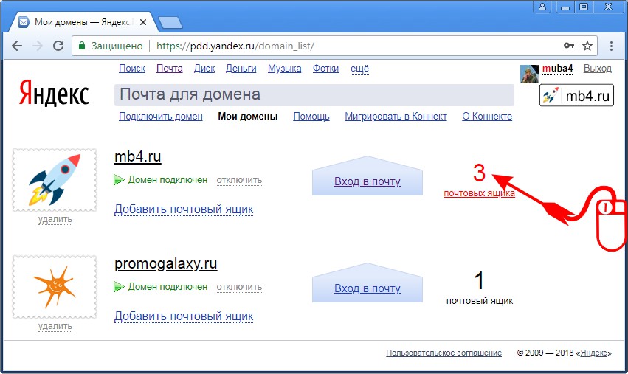Select the Мои домены menu item

[247, 116]
